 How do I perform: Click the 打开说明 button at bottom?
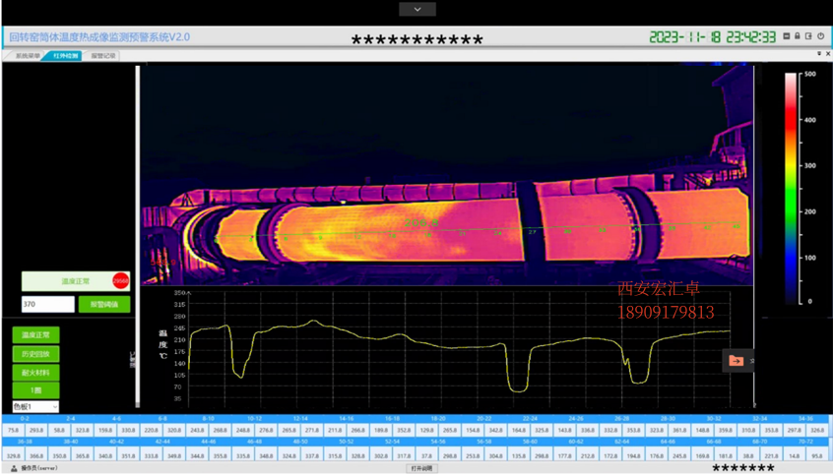[421, 469]
